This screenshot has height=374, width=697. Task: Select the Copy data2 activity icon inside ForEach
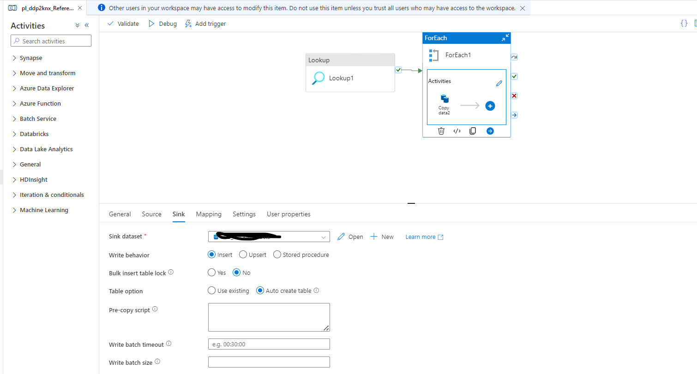pyautogui.click(x=444, y=98)
